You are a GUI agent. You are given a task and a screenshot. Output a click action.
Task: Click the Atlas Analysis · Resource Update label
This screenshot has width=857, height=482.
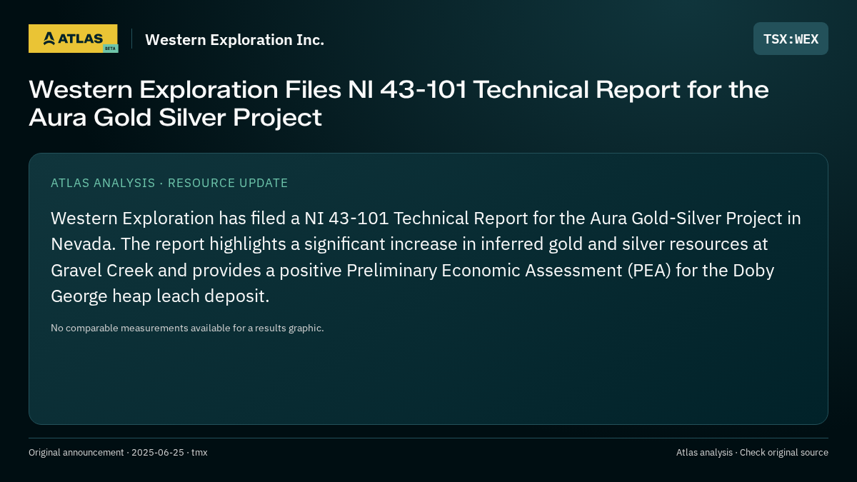coord(169,183)
